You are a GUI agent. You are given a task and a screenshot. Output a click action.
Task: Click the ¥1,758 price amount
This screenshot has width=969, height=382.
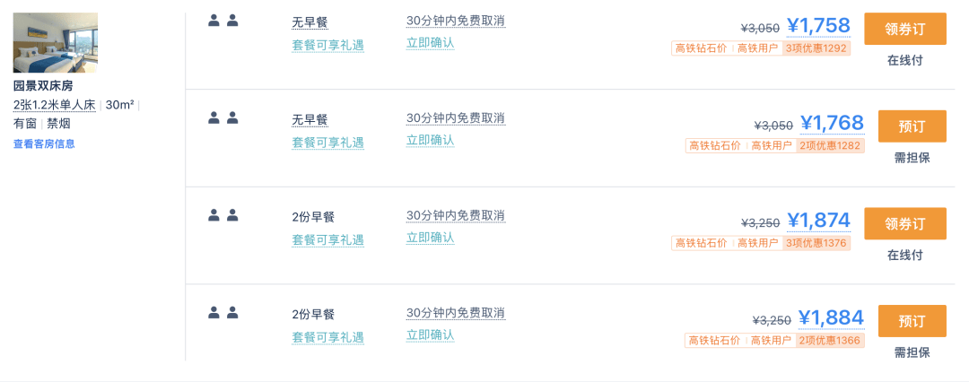click(818, 25)
